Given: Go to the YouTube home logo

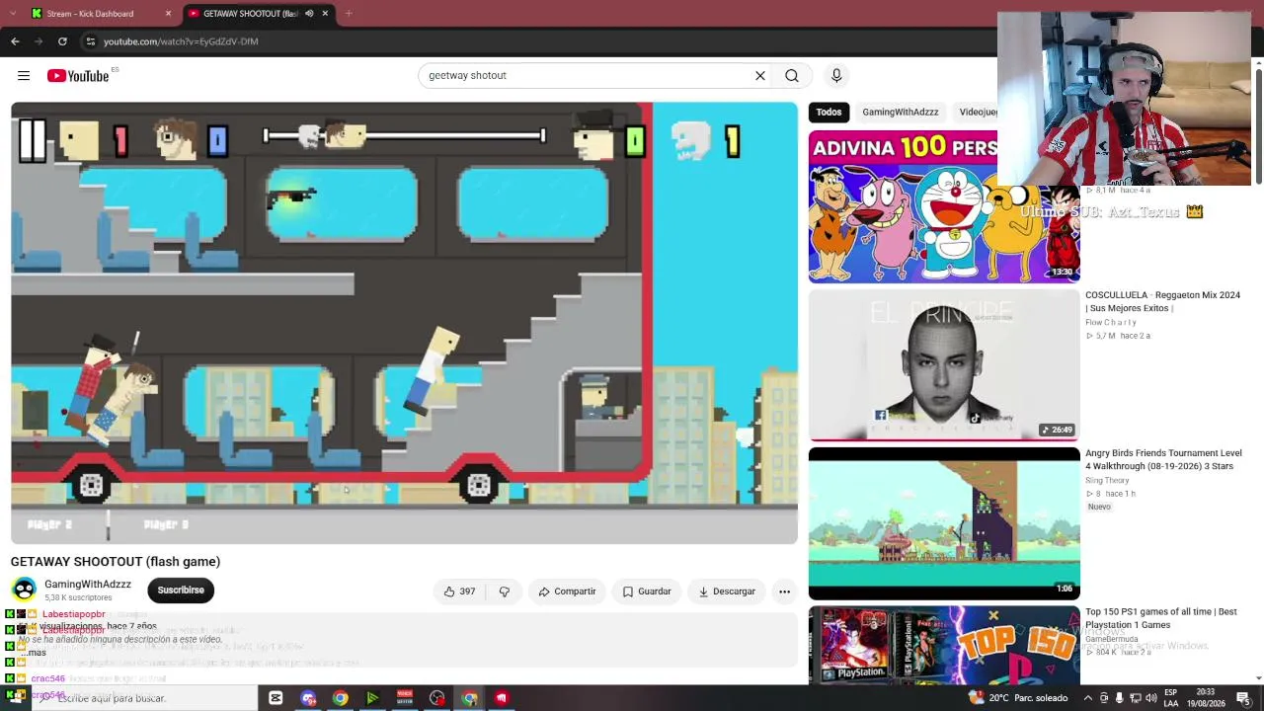Looking at the screenshot, I should [x=78, y=76].
